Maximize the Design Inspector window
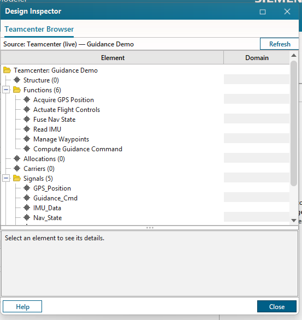302x320 pixels. [263, 11]
